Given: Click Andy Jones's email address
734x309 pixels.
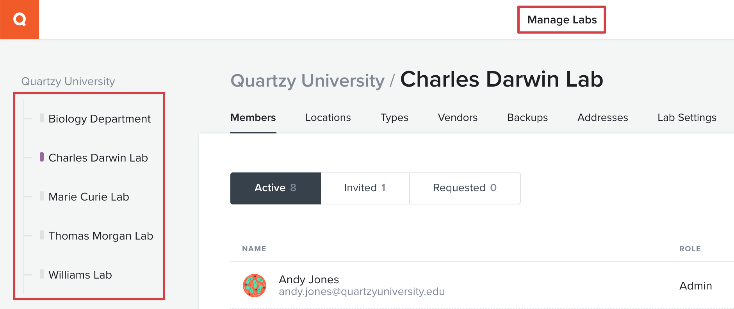Looking at the screenshot, I should pos(362,292).
